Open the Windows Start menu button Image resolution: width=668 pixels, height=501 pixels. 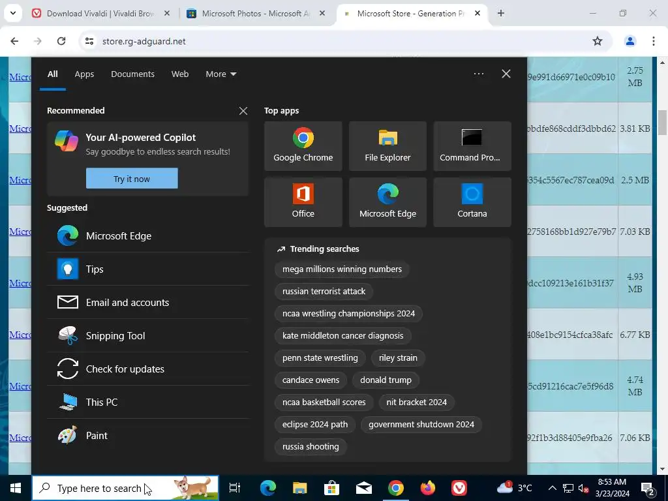16,488
